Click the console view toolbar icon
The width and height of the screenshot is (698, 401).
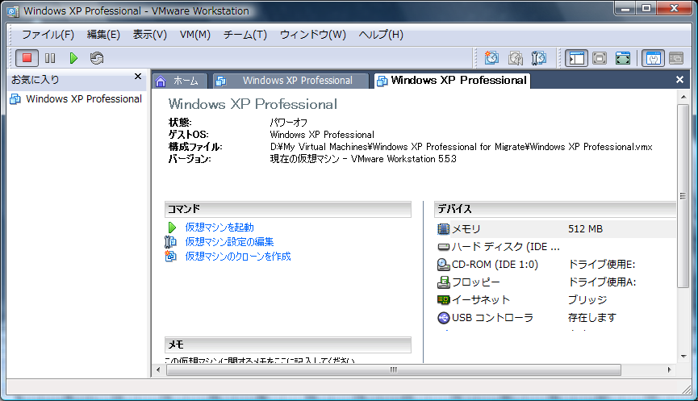(676, 58)
